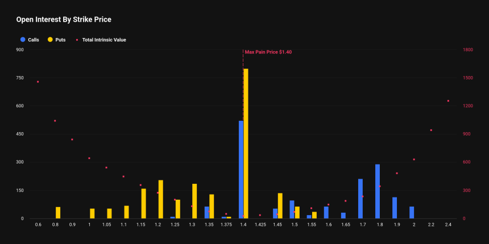Toggle Total Intrinsic Value legend marker
The height and width of the screenshot is (244, 489).
click(78, 40)
